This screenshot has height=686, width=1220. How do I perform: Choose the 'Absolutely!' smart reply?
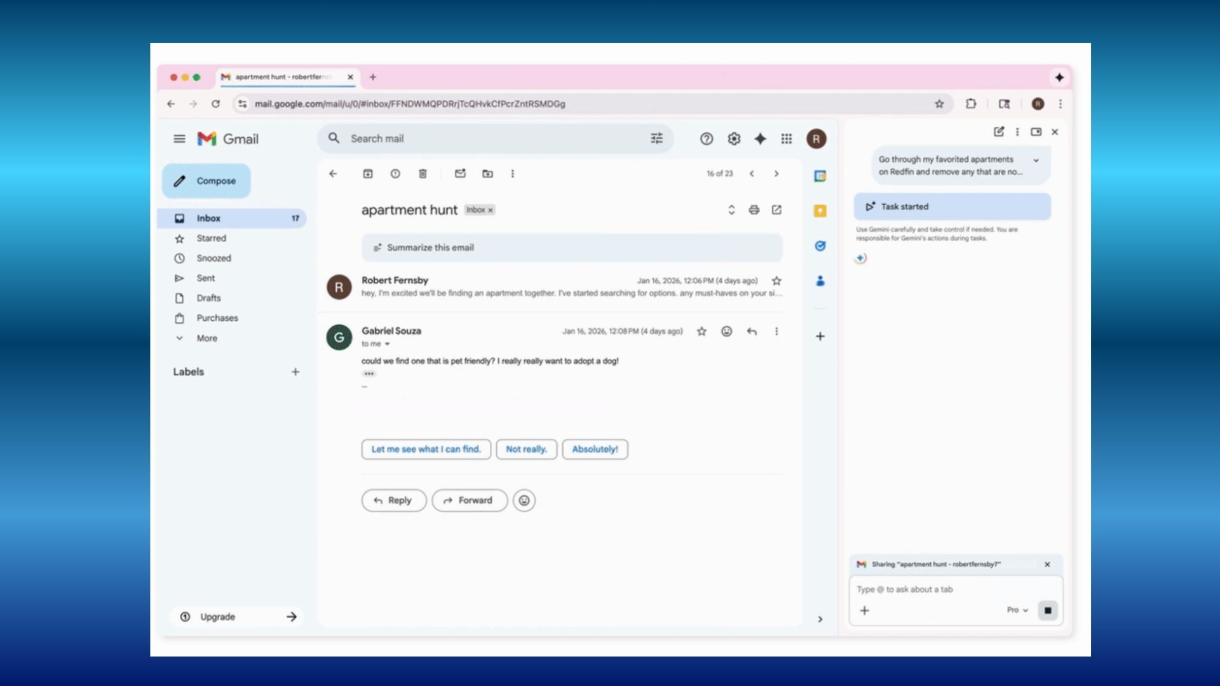coord(594,449)
